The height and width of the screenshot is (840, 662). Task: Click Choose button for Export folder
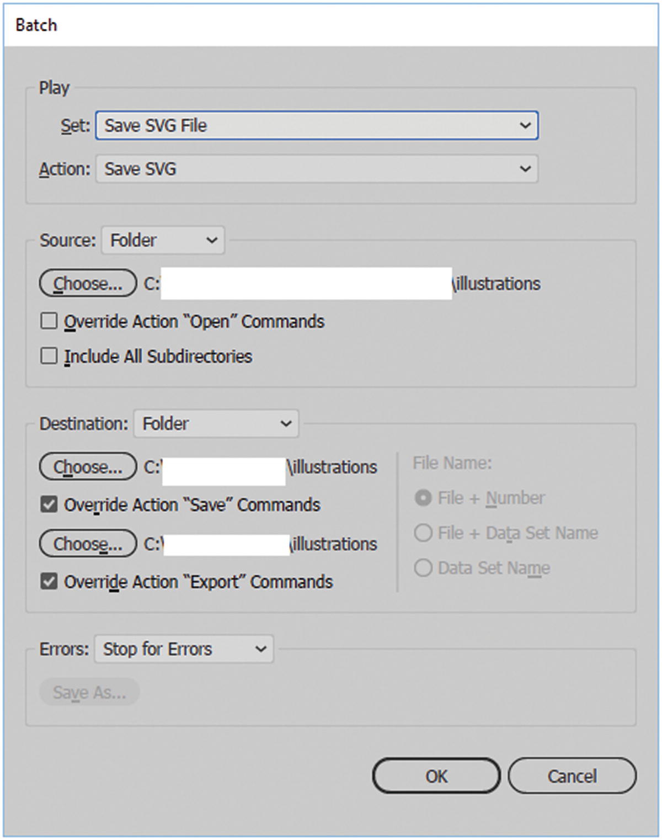pyautogui.click(x=88, y=544)
